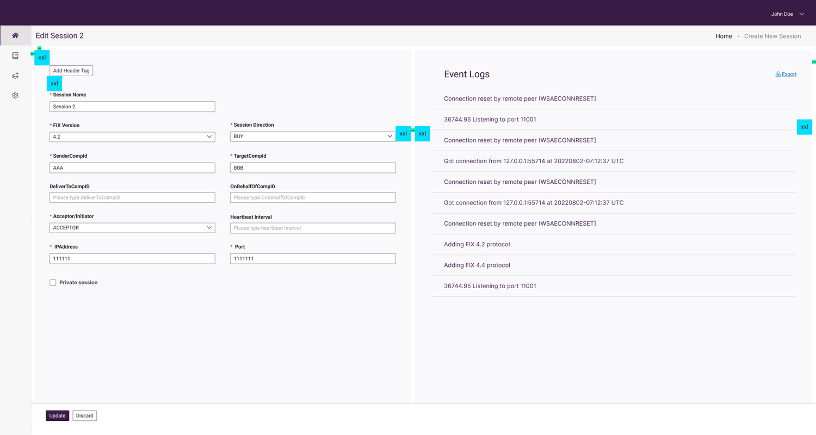This screenshot has width=816, height=435.
Task: Expand the FIX Version dropdown
Action: click(132, 137)
